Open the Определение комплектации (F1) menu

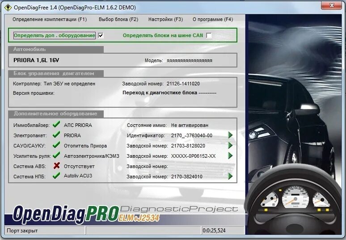tap(50, 19)
